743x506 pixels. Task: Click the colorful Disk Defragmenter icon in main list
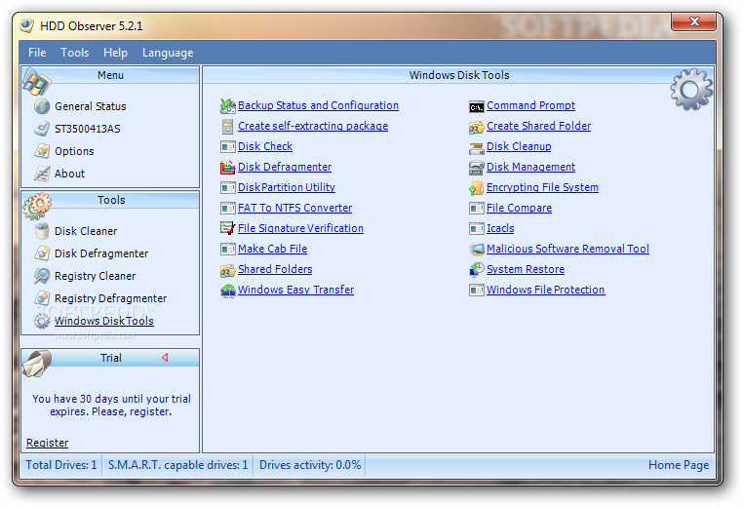point(228,167)
